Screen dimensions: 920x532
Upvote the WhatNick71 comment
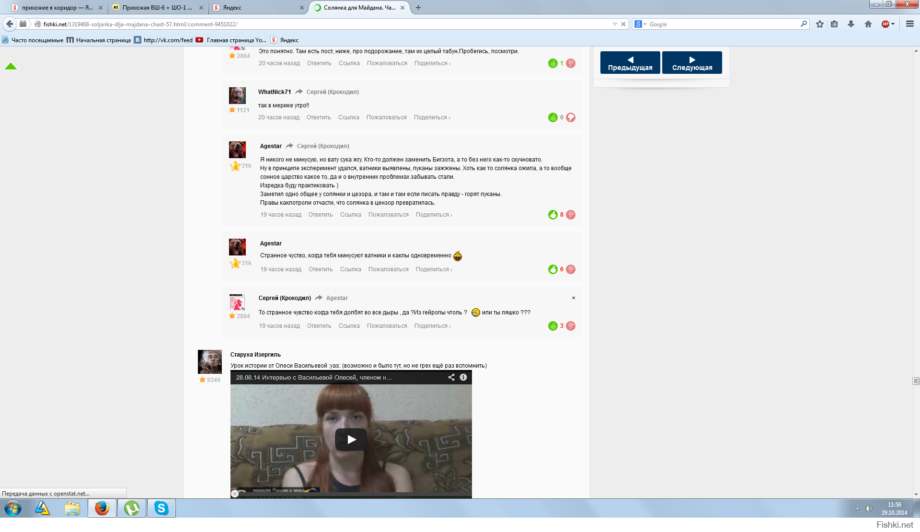[x=553, y=117]
